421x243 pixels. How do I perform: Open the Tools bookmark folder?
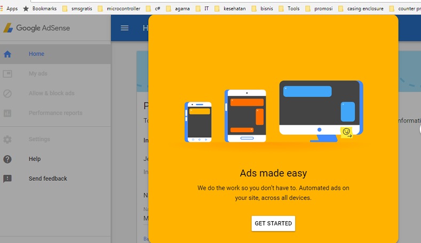[289, 9]
